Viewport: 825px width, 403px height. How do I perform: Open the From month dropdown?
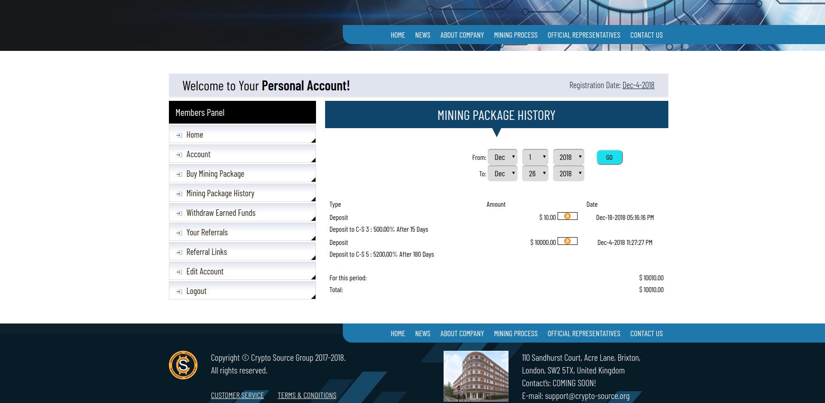point(502,157)
